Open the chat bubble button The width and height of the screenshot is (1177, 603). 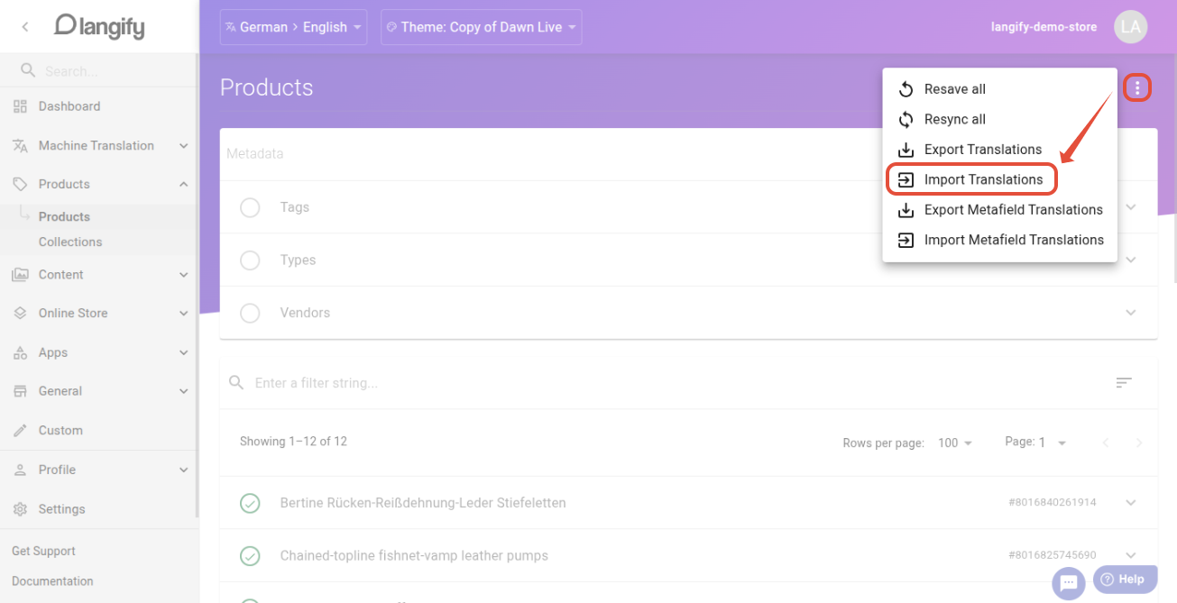click(1069, 582)
